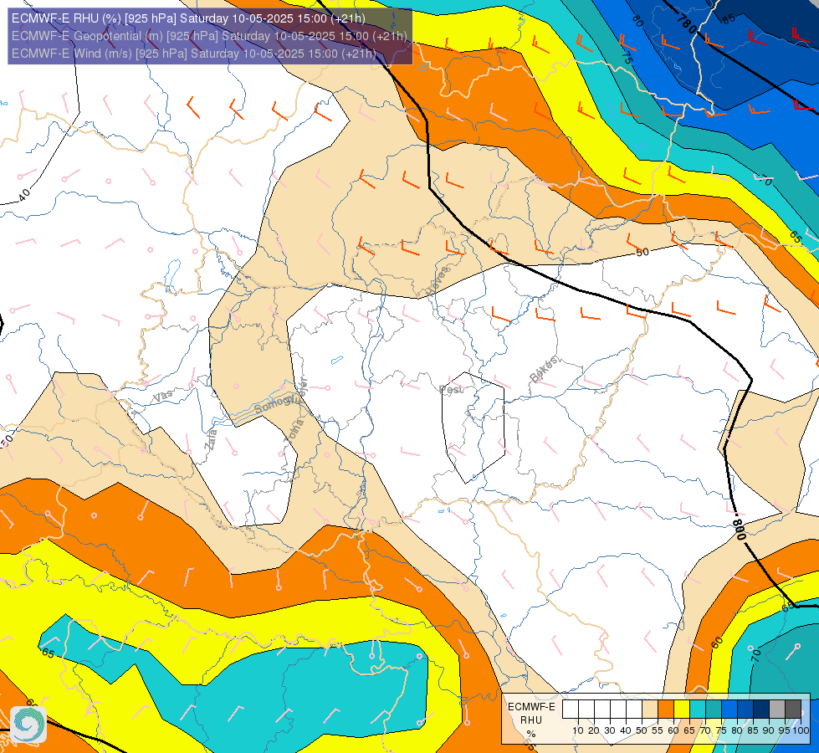Click the 85 humidity contour label

(x=729, y=18)
